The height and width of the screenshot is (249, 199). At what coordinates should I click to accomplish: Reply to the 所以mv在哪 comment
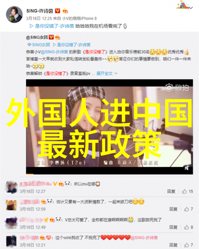(x=171, y=191)
